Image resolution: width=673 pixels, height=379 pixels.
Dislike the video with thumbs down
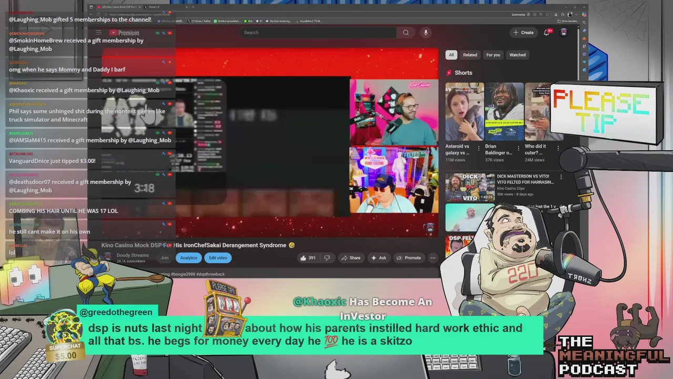coord(327,258)
